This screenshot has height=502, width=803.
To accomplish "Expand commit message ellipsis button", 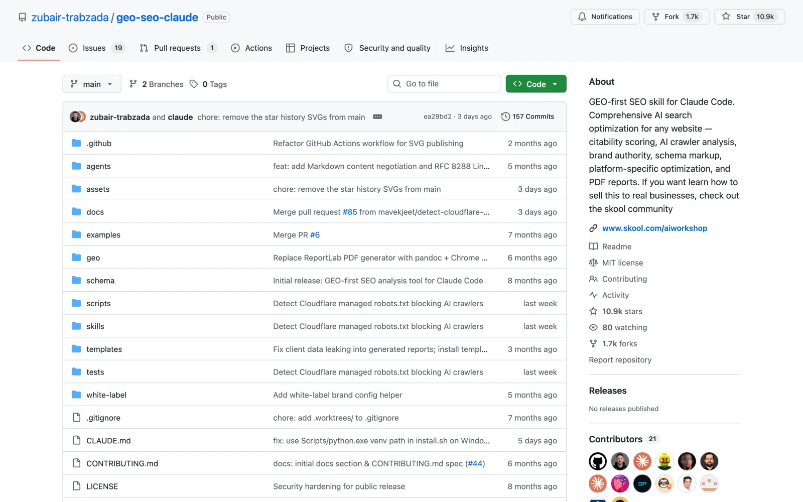I will [377, 116].
